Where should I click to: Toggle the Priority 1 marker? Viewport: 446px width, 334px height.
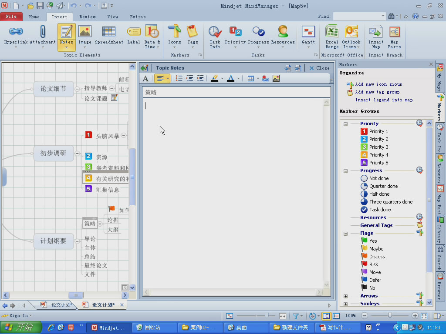(x=374, y=131)
